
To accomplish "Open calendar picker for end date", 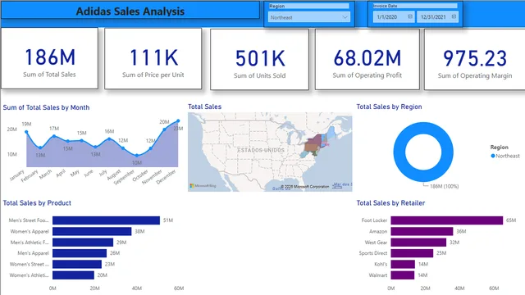I will pos(454,16).
